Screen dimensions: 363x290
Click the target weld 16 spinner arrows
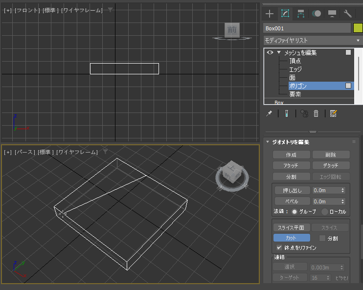click(328, 278)
